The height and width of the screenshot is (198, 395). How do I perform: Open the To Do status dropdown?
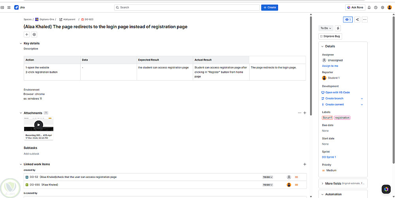coord(326,28)
